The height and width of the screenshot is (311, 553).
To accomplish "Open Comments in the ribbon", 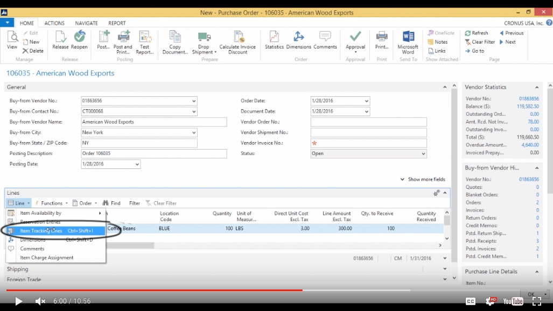I will point(325,40).
